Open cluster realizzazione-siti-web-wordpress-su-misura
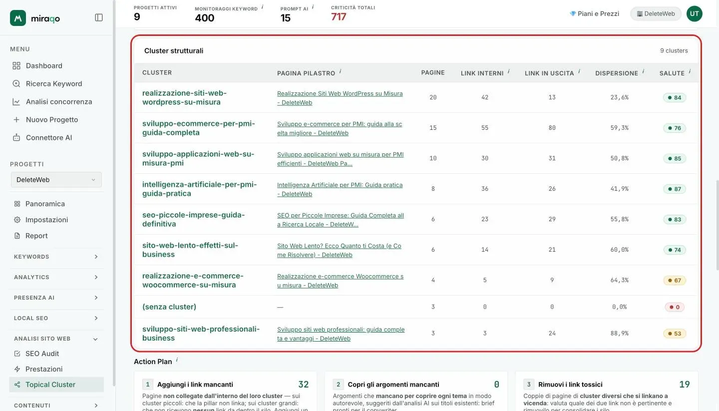719x411 pixels. [x=184, y=97]
